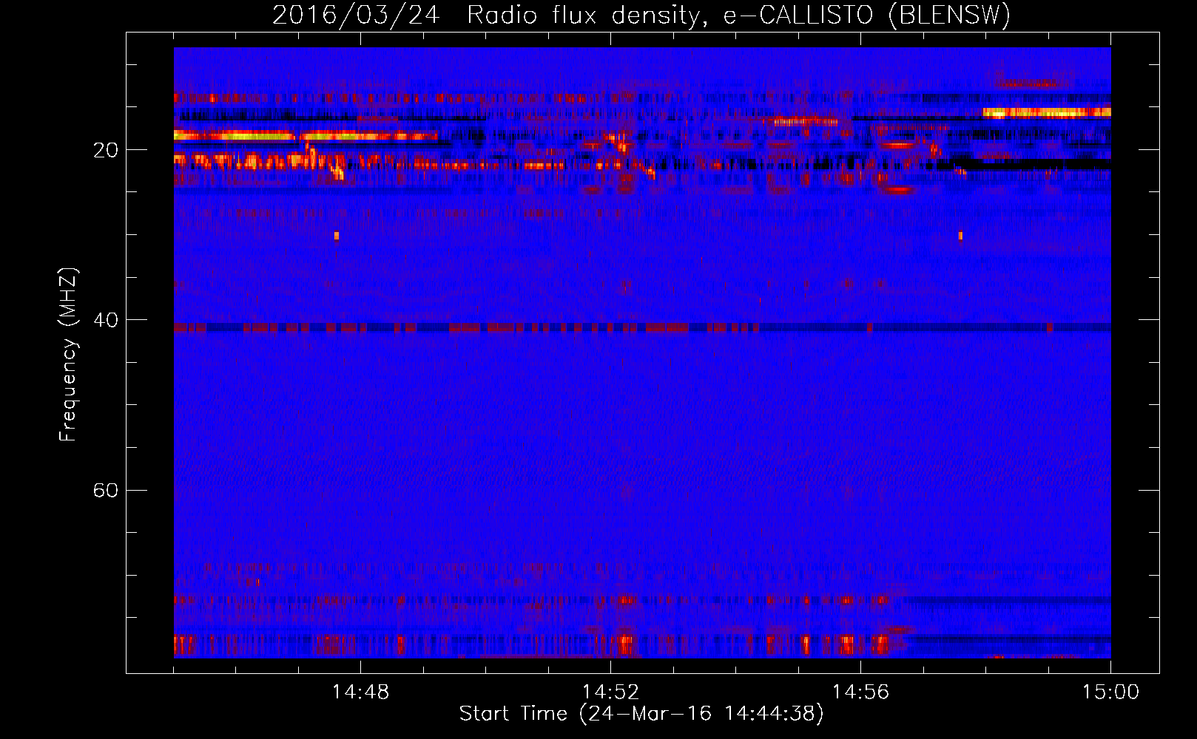Click the 20 frequency axis label
The width and height of the screenshot is (1197, 739).
(x=105, y=150)
